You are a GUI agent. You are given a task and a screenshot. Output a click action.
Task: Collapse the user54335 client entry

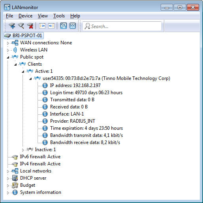[30, 79]
